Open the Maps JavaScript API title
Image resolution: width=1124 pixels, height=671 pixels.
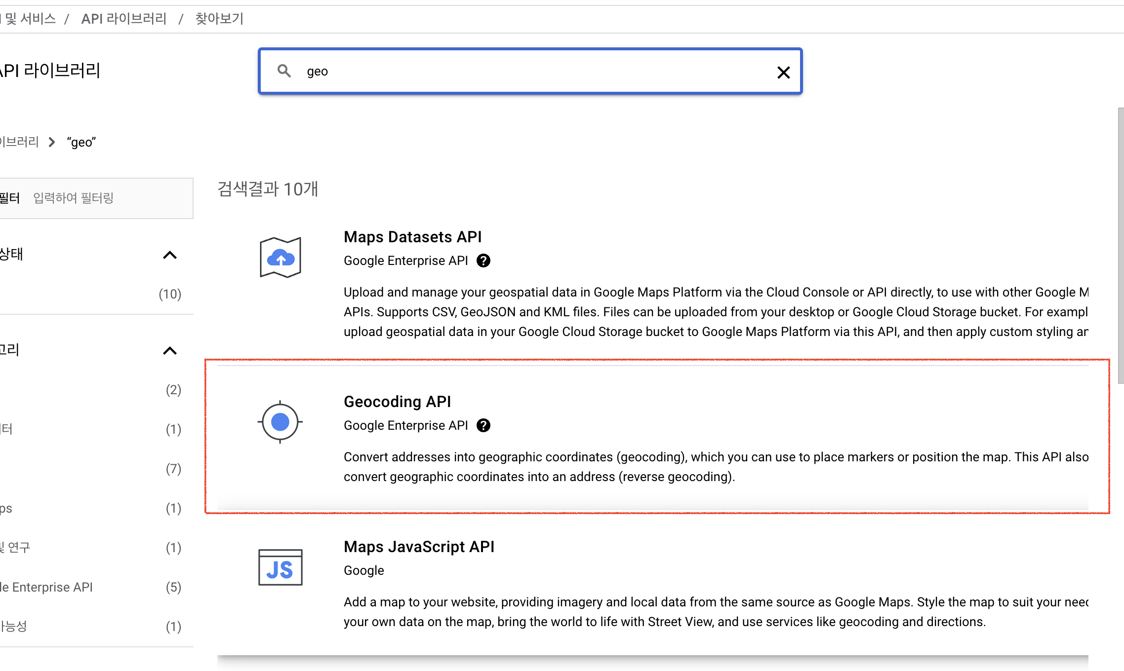(419, 547)
